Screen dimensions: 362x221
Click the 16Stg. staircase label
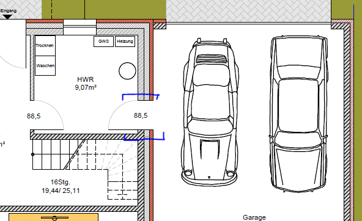61,182
